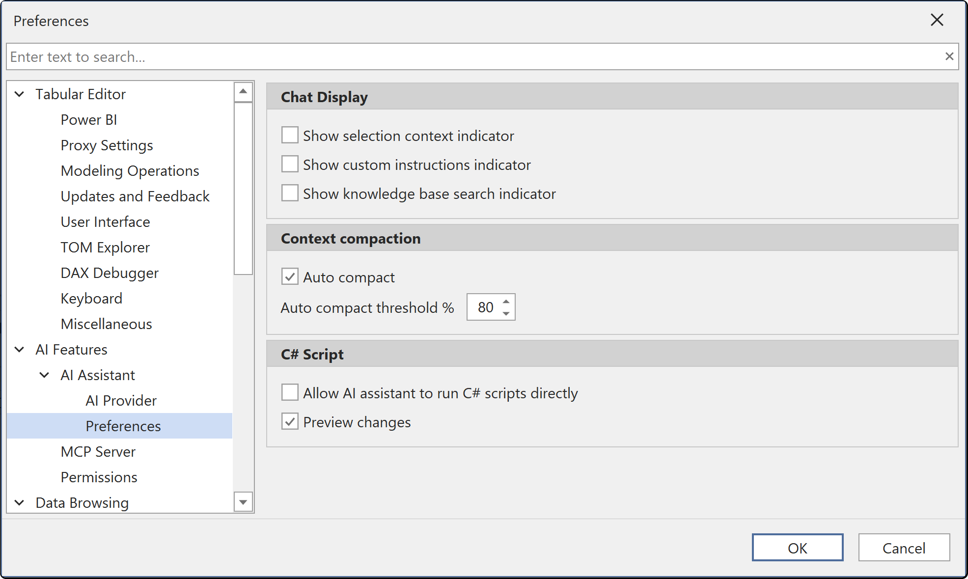Select the Tabular Editor label
This screenshot has height=579, width=968.
pos(81,94)
